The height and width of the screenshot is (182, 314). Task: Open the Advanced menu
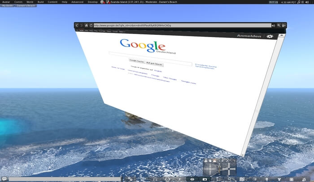click(77, 2)
